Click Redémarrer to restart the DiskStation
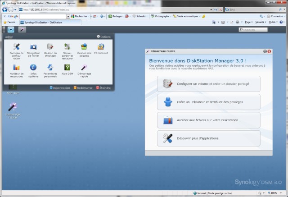 [83, 88]
